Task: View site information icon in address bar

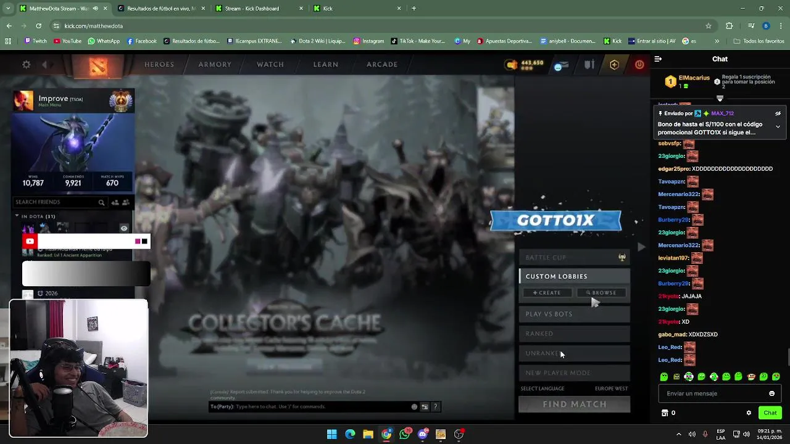Action: click(56, 26)
